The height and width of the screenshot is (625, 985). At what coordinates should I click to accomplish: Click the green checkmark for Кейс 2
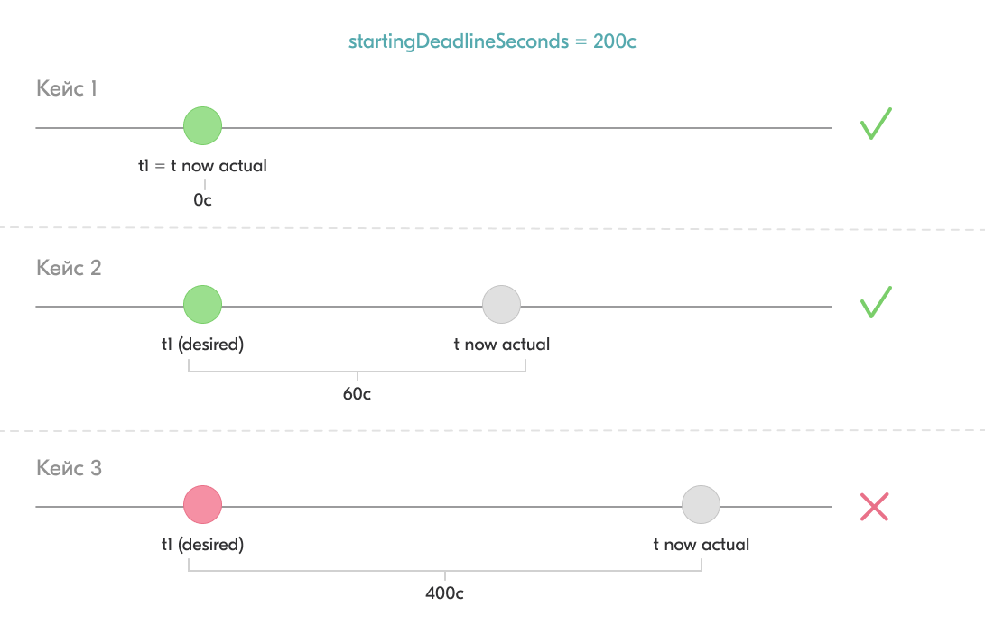coord(875,302)
